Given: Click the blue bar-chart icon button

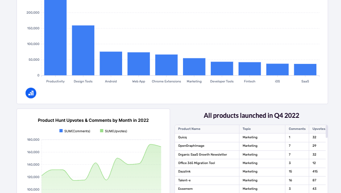Looking at the screenshot, I should (x=31, y=93).
